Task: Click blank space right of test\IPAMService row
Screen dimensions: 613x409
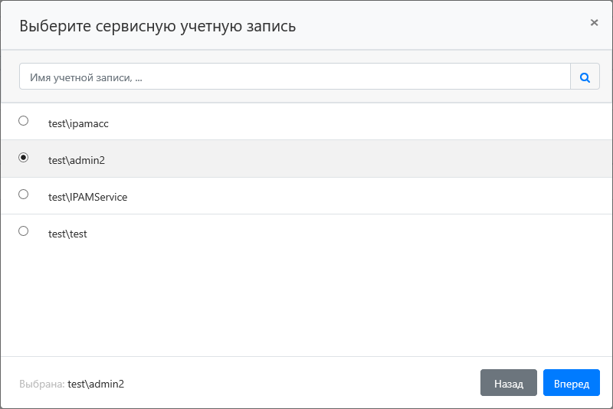Action: point(383,197)
